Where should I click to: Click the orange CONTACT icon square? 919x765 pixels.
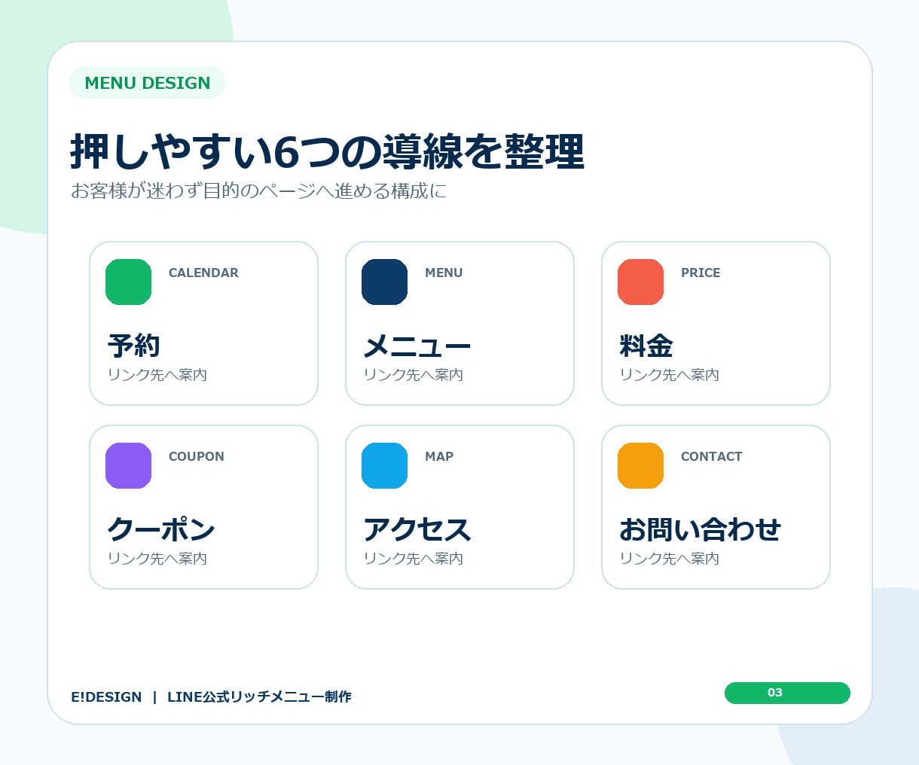(x=640, y=465)
